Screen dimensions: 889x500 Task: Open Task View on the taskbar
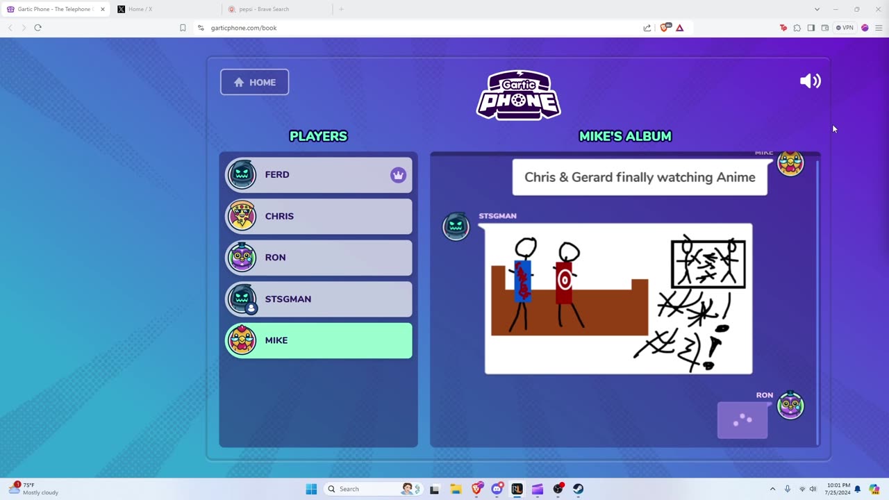click(434, 489)
